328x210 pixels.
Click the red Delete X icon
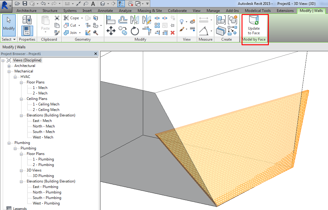(x=173, y=32)
